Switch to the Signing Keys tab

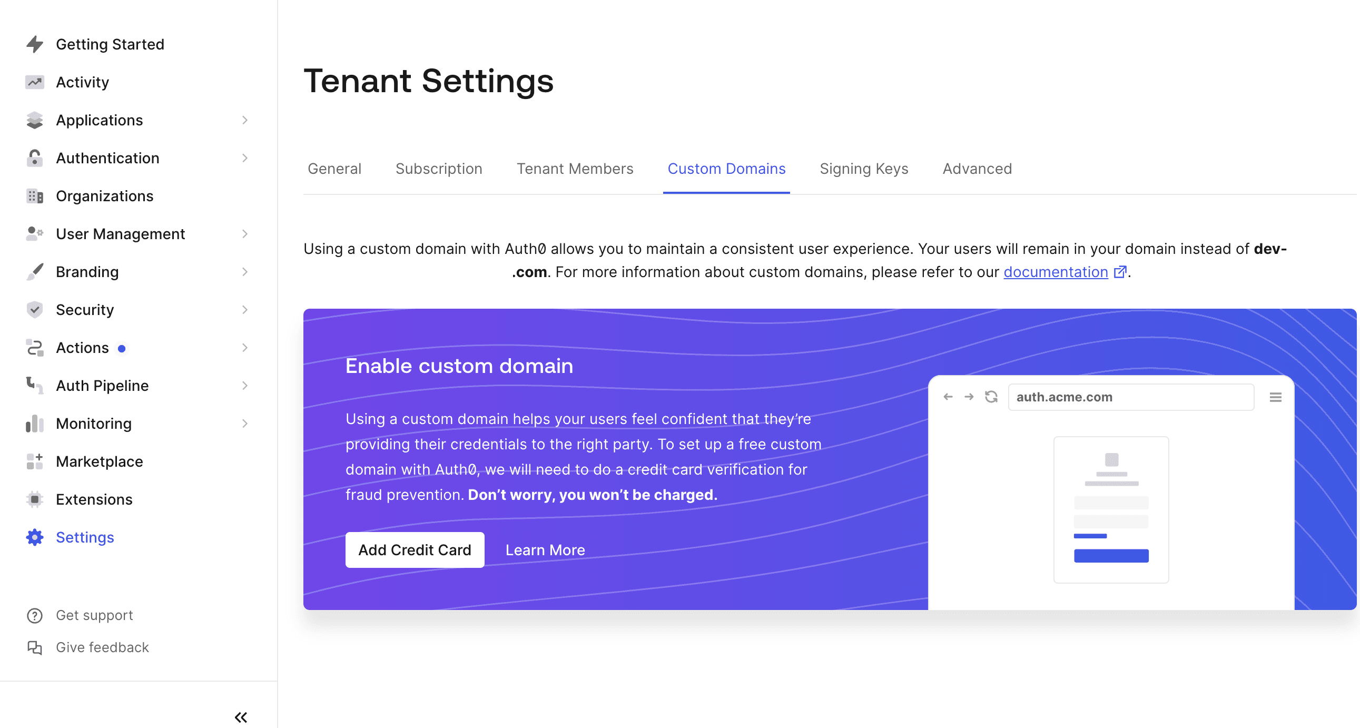click(x=864, y=169)
